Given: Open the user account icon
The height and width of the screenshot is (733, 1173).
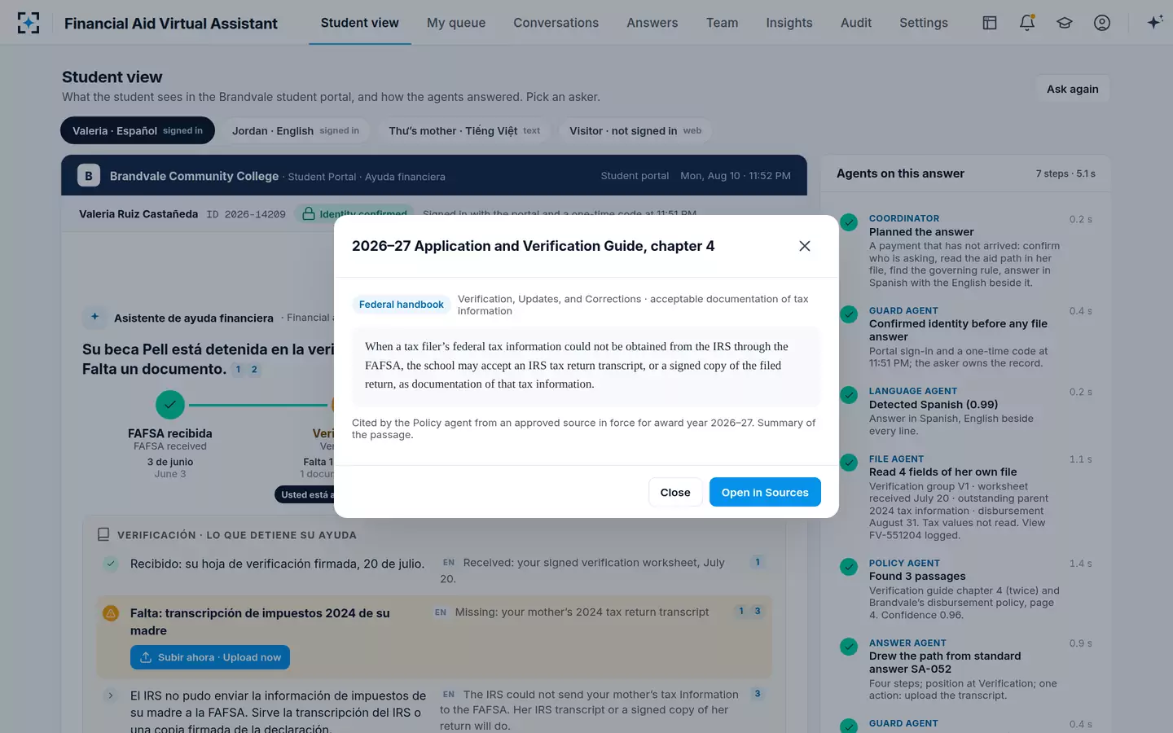Looking at the screenshot, I should pos(1102,23).
